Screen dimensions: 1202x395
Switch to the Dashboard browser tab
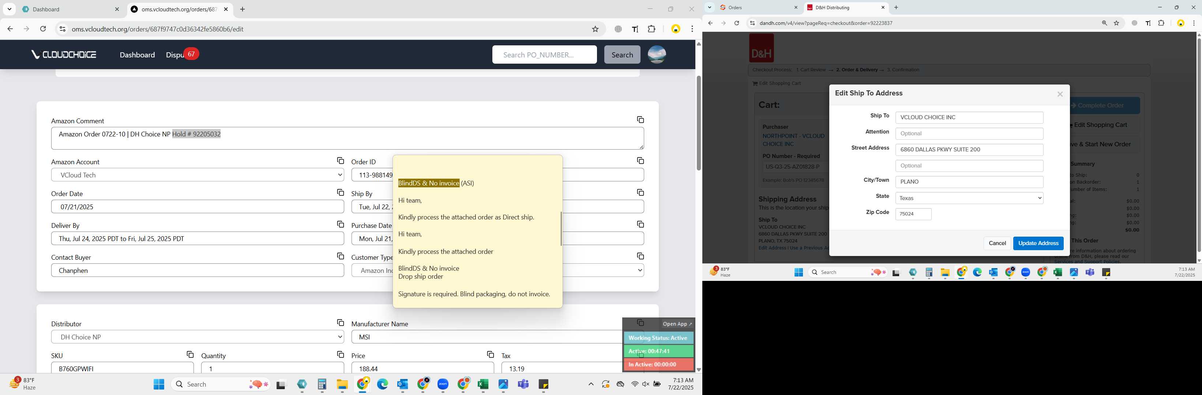coord(71,10)
